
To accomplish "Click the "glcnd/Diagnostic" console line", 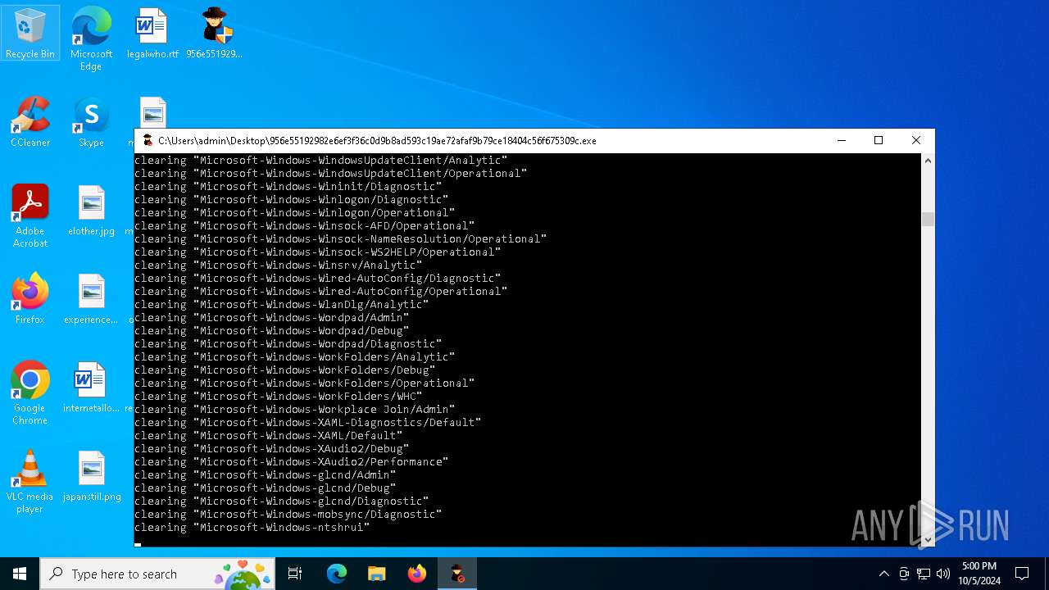I will [x=281, y=501].
